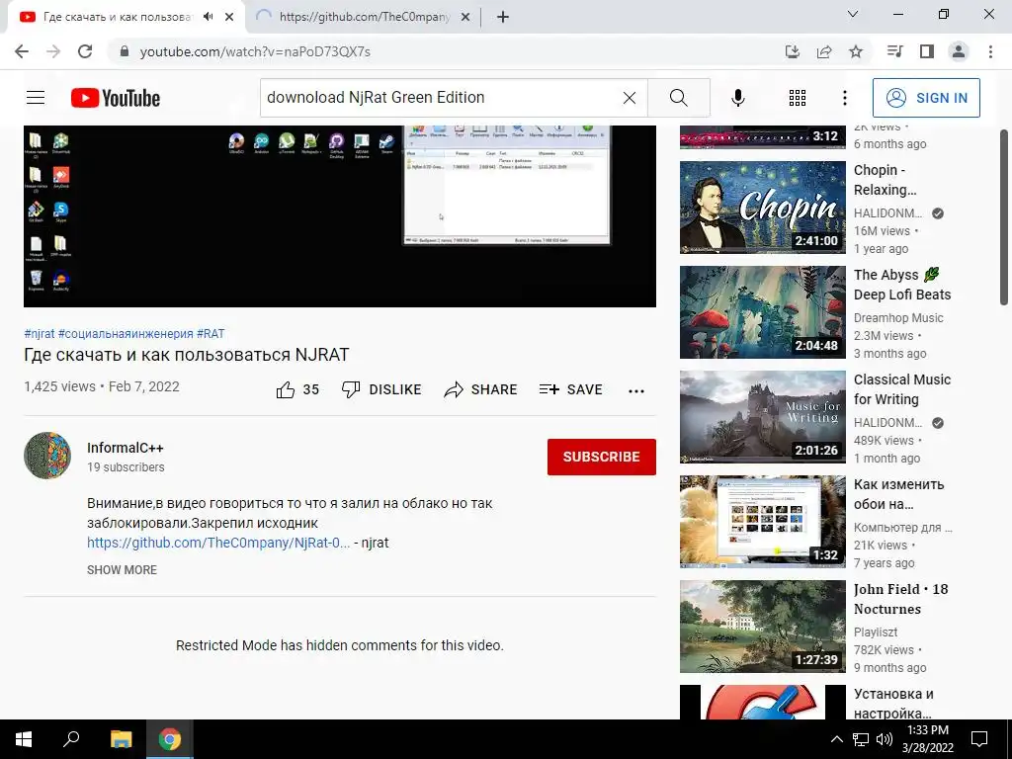The width and height of the screenshot is (1012, 759).
Task: Open YouTube settings three-dot menu
Action: point(844,98)
